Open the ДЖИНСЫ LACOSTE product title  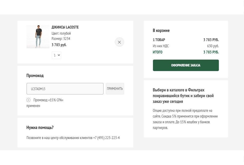[x=65, y=27]
